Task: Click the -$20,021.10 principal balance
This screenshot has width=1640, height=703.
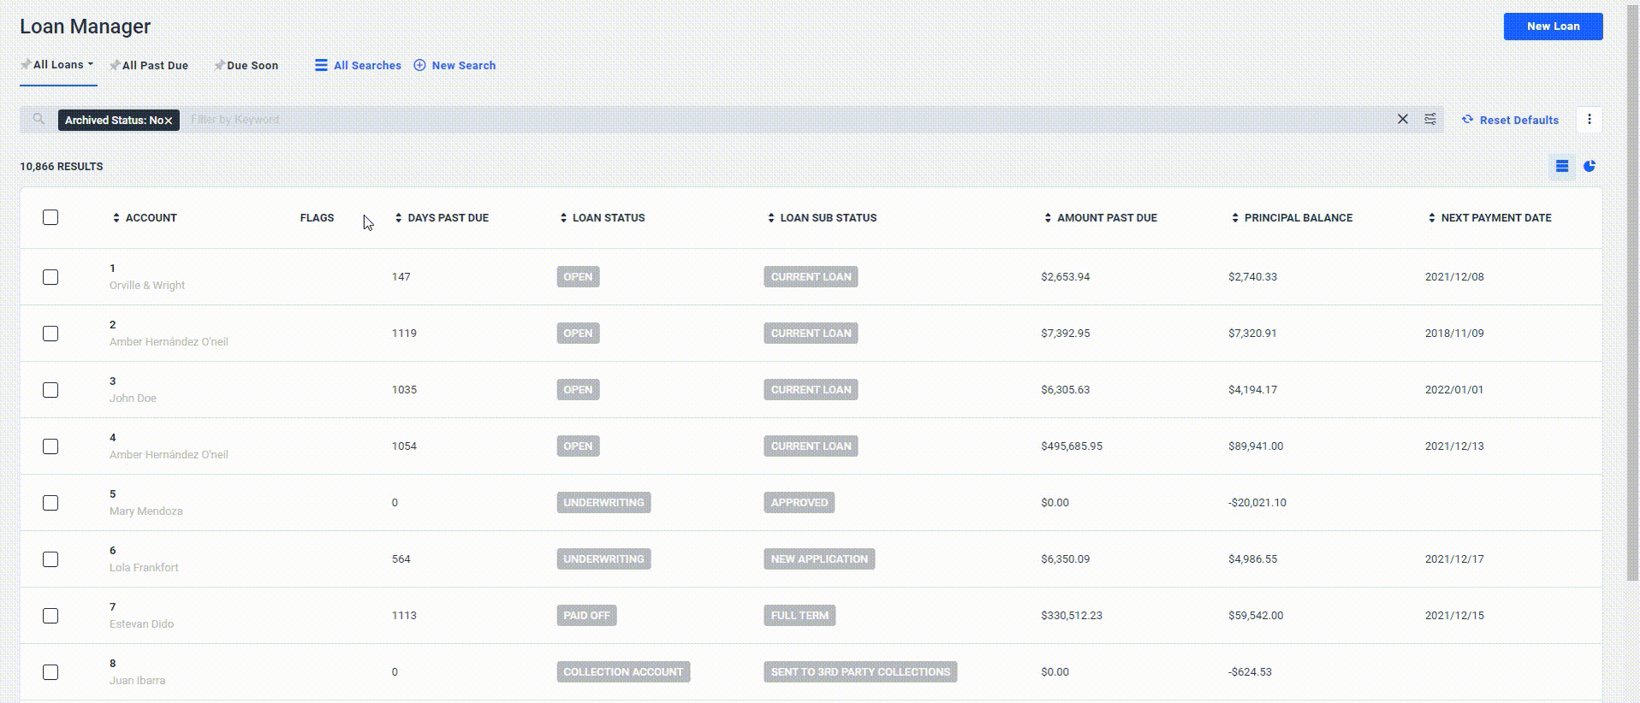Action: (x=1257, y=503)
